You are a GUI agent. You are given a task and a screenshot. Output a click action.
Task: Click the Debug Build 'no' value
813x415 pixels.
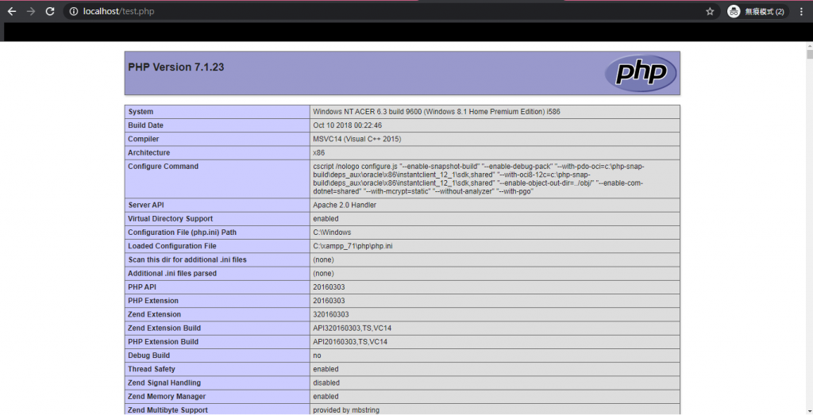pos(317,355)
